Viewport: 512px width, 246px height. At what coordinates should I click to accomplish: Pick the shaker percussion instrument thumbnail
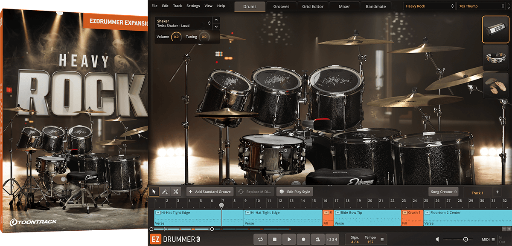pyautogui.click(x=495, y=29)
